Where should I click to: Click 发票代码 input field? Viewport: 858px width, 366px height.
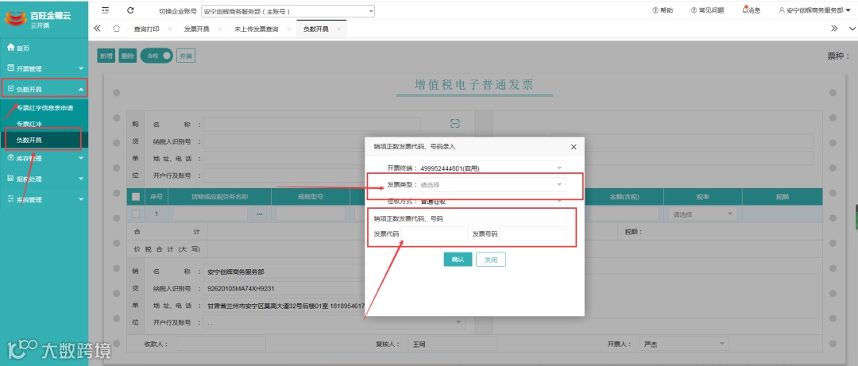435,233
